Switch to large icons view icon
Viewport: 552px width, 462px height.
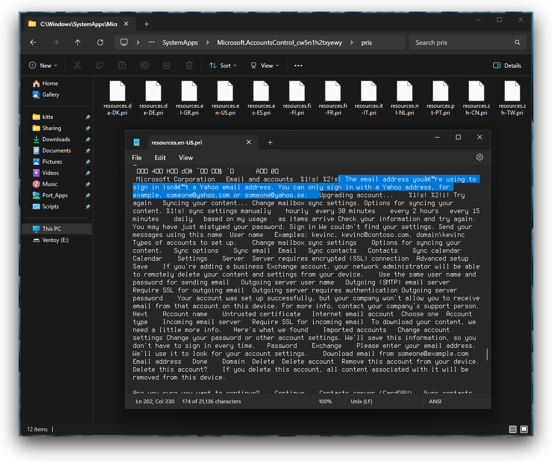click(x=524, y=429)
